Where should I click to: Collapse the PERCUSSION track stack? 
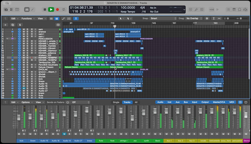click(x=7, y=39)
